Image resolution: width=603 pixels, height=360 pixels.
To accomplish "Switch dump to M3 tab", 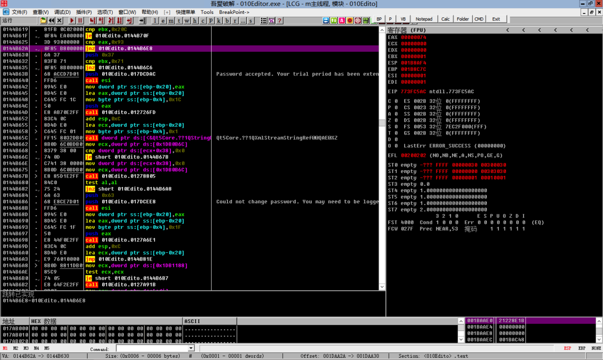I will pos(26,348).
